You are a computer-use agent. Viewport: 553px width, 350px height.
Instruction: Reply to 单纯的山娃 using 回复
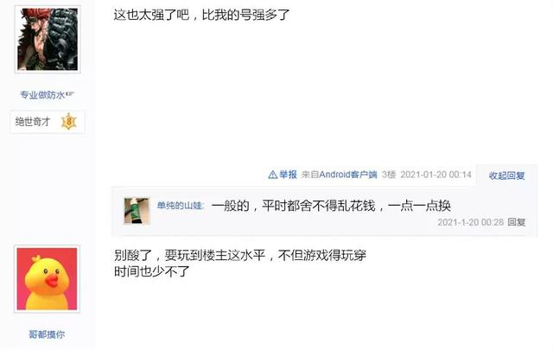517,222
